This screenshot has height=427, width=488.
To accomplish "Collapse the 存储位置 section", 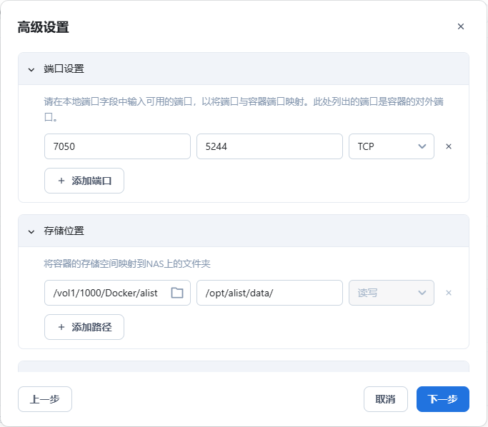I will [31, 231].
